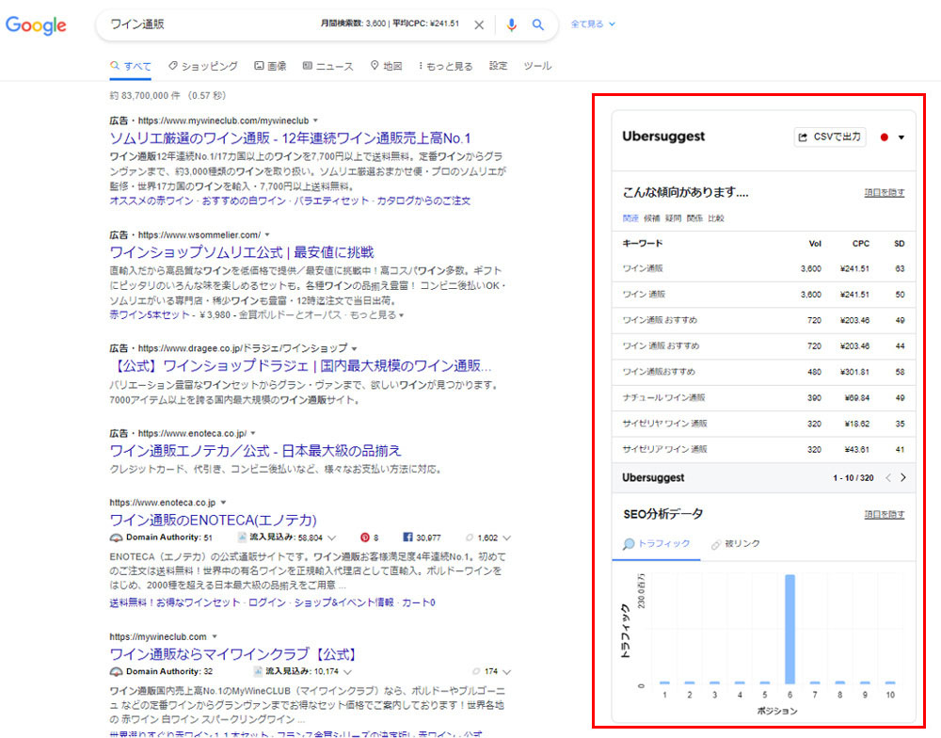Expand 全て見る dropdown near search bar
941x738 pixels.
[593, 24]
